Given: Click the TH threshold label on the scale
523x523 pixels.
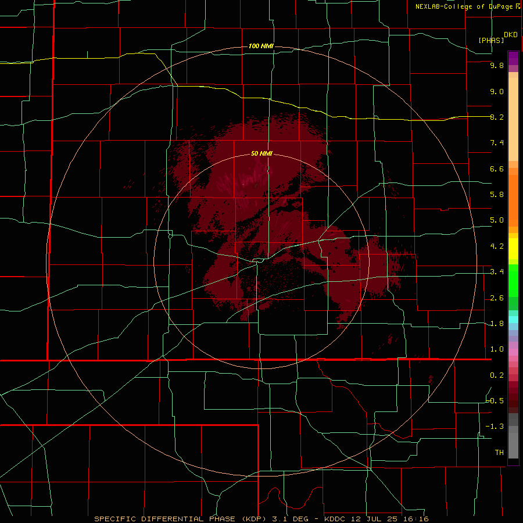Looking at the screenshot, I should [x=499, y=453].
